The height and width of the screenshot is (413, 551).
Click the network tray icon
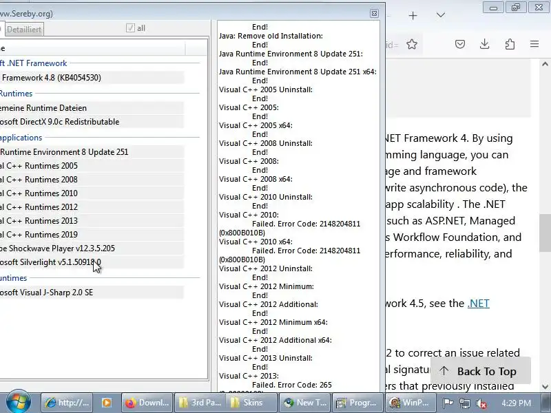point(464,403)
